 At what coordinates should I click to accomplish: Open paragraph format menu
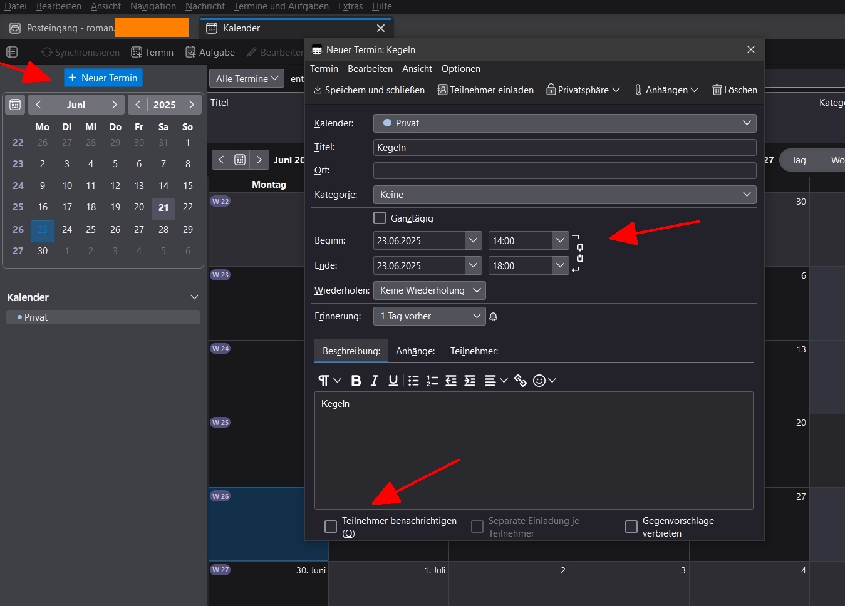[329, 381]
